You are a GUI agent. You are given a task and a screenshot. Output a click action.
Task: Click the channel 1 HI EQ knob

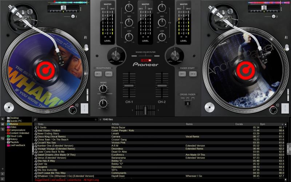pyautogui.click(x=129, y=8)
